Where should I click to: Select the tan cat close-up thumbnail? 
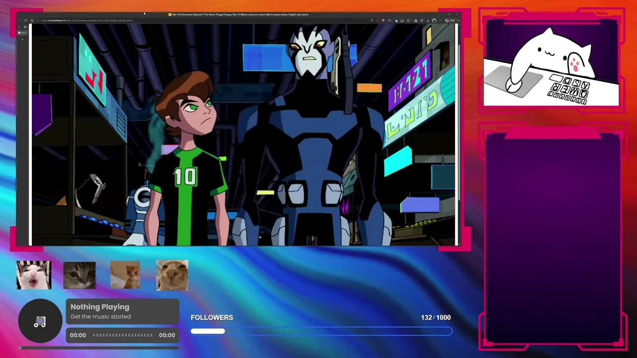[x=172, y=275]
